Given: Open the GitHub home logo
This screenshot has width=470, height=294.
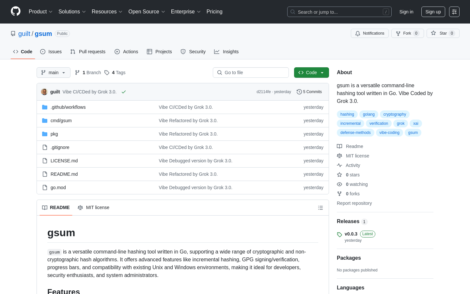Looking at the screenshot, I should coord(16,11).
